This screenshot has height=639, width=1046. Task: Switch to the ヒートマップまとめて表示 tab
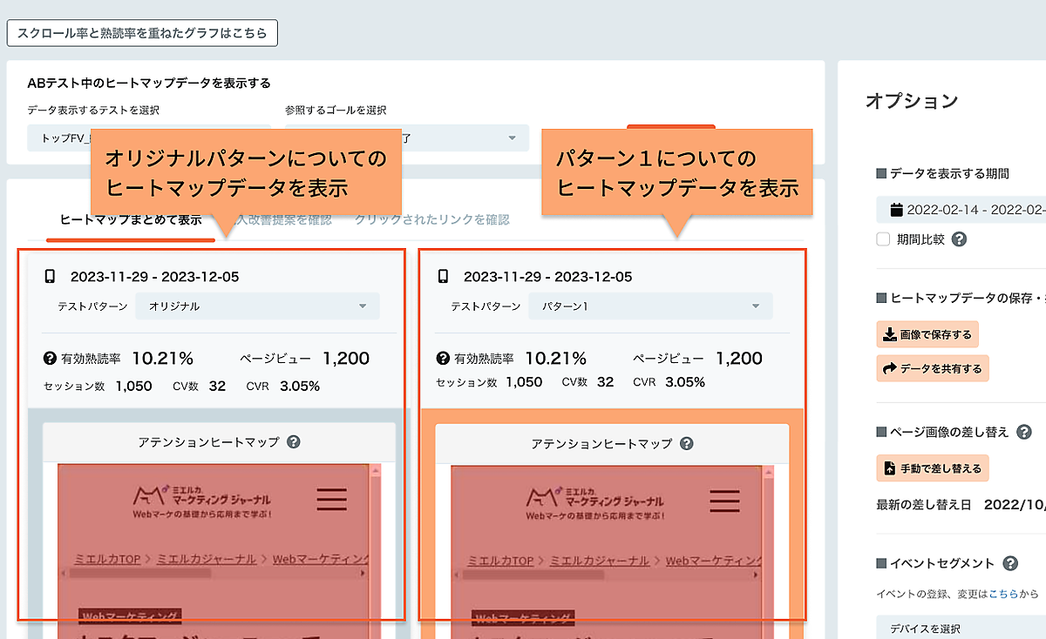click(x=131, y=219)
